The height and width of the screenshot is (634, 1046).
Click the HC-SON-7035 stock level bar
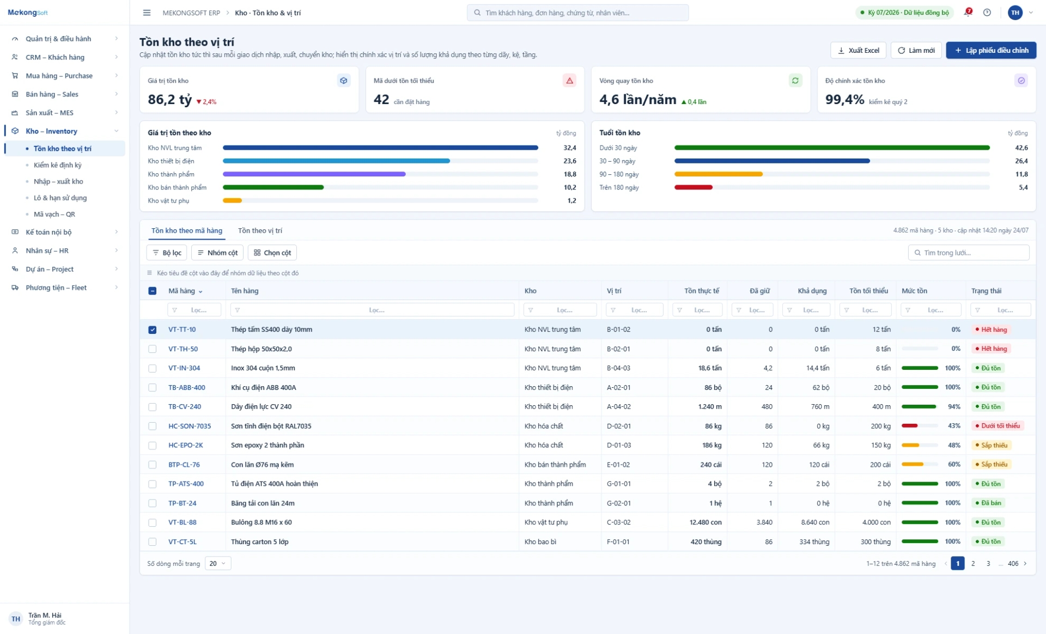point(920,426)
